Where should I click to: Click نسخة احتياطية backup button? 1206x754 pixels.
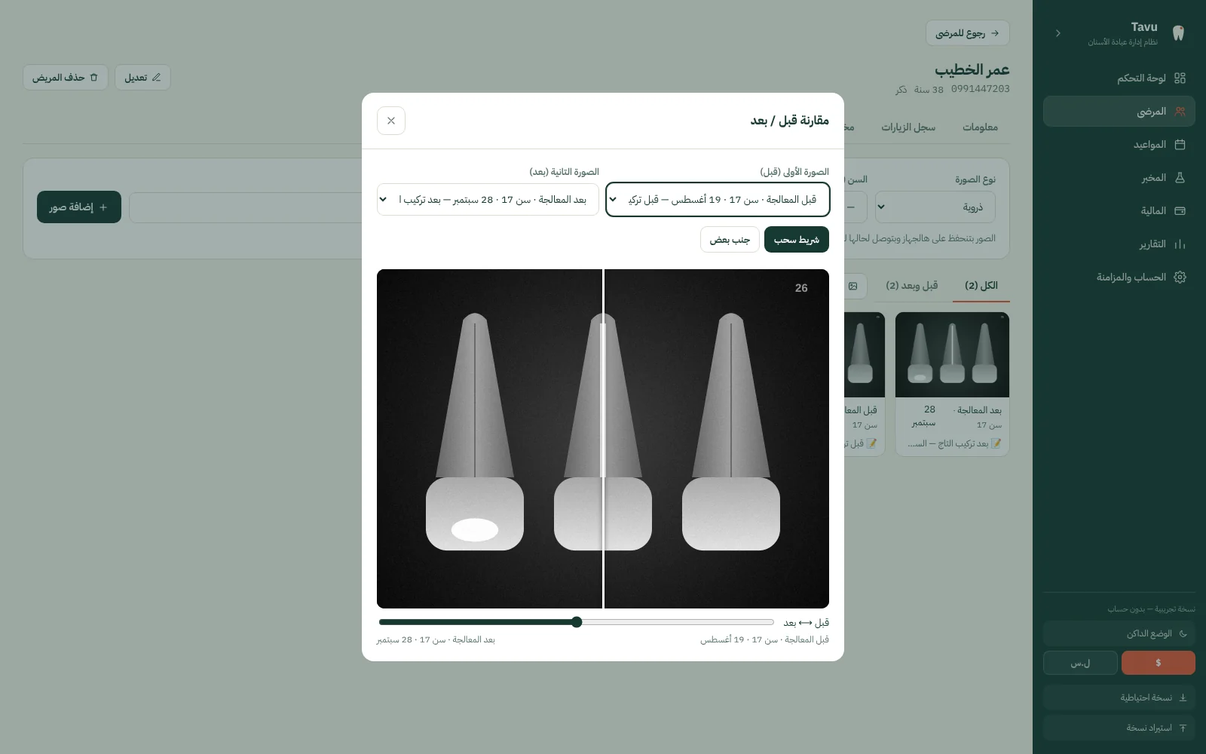point(1119,697)
